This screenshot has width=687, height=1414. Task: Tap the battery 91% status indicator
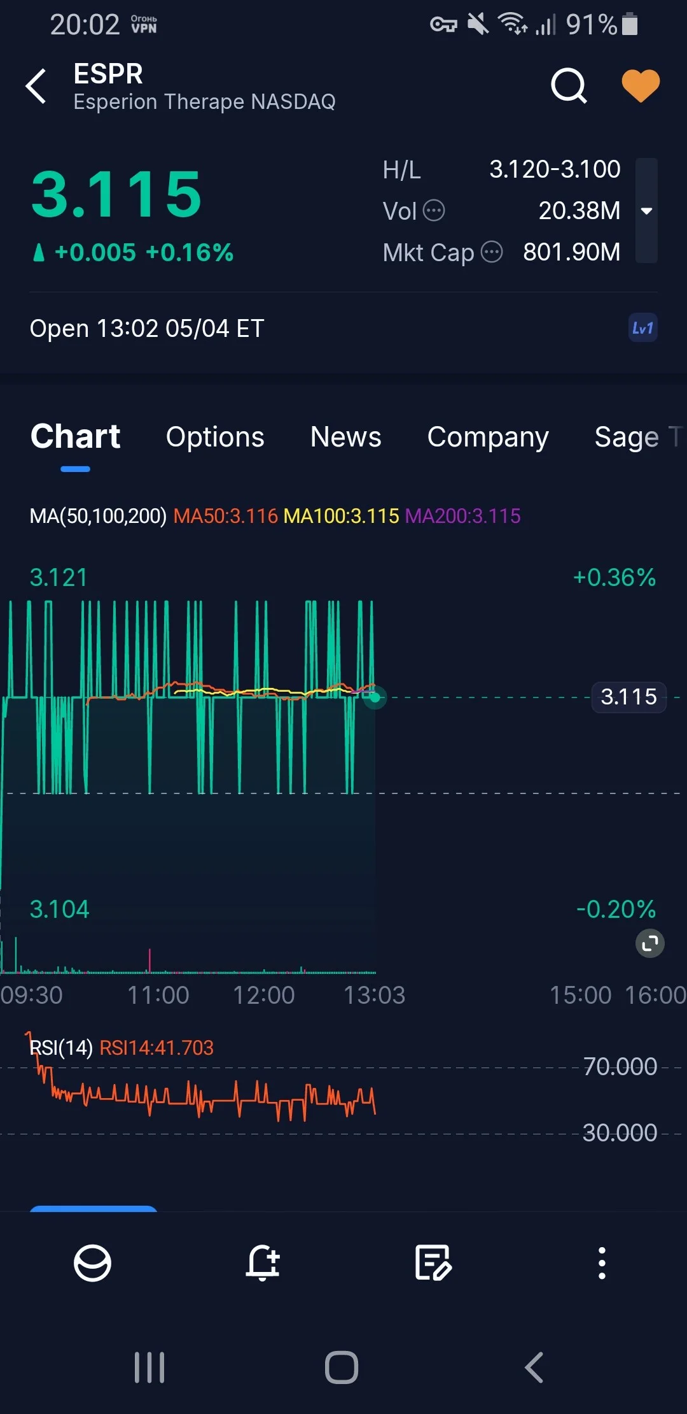pos(602,24)
